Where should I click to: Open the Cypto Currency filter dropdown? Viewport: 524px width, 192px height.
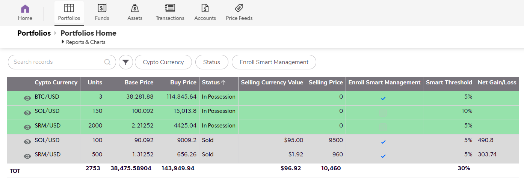pos(163,62)
